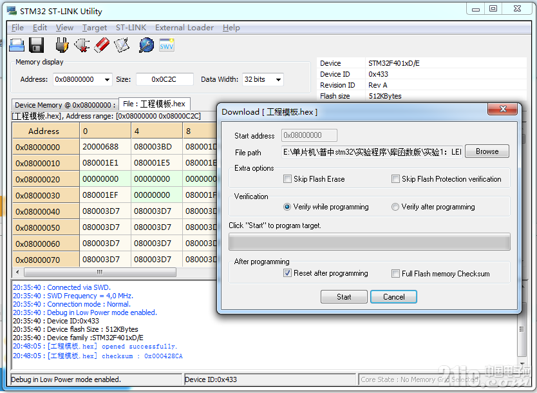
Task: Click cell 080003BD in memory grid
Action: click(x=156, y=147)
